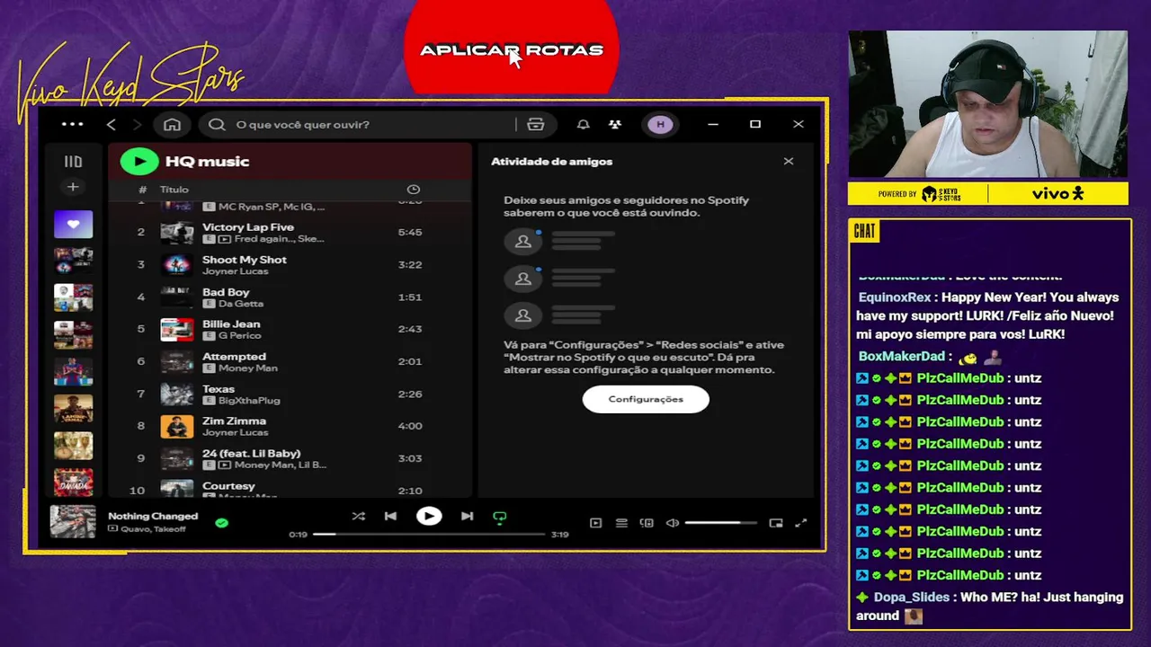This screenshot has width=1151, height=647.
Task: Open the Nothing Changed song title
Action: pos(153,516)
